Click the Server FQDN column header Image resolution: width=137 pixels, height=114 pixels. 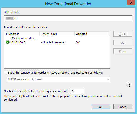coord(57,34)
